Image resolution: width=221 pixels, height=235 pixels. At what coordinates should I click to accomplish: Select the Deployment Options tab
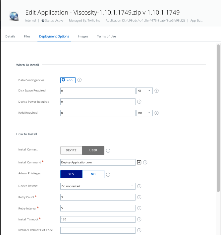tap(54, 36)
